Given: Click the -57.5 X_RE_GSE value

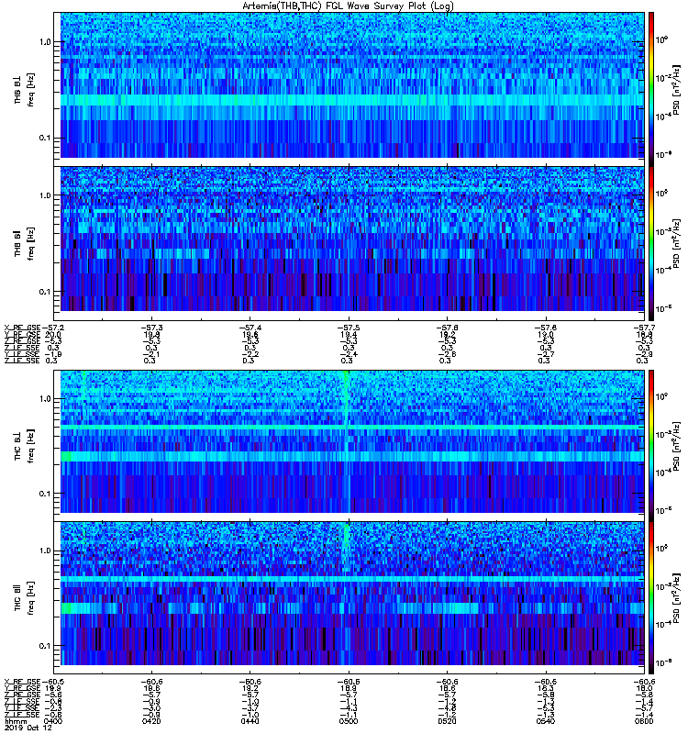Looking at the screenshot, I should click(349, 328).
